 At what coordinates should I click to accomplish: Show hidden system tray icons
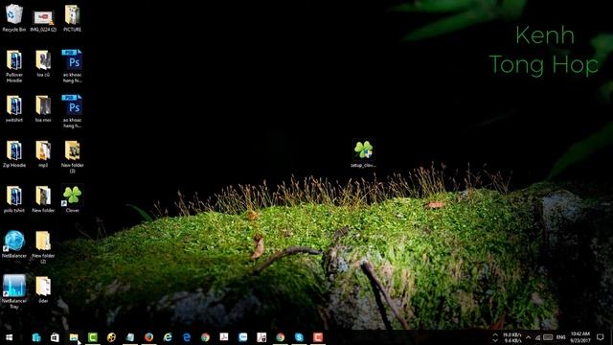[528, 337]
